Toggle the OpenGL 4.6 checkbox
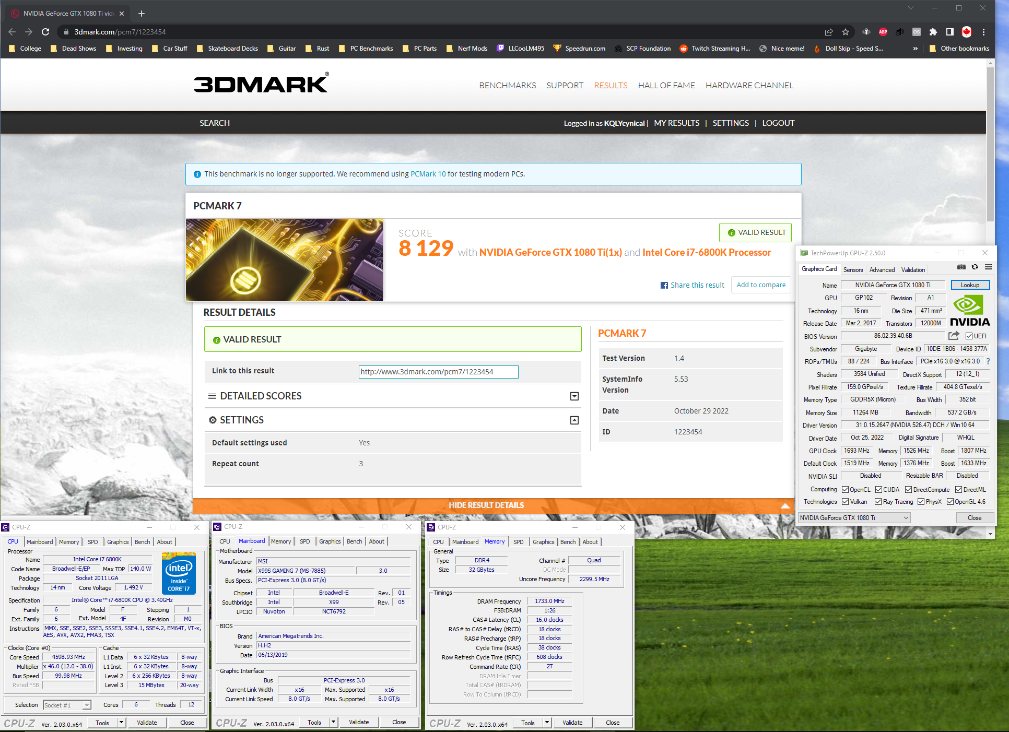 pos(950,502)
